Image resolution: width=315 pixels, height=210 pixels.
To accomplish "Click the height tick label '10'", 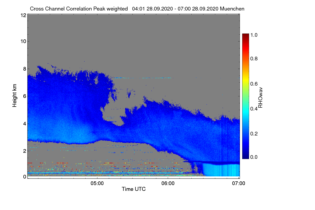I will (x=23, y=41).
